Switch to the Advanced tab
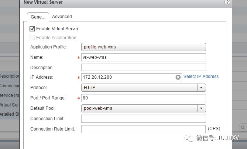 62,17
